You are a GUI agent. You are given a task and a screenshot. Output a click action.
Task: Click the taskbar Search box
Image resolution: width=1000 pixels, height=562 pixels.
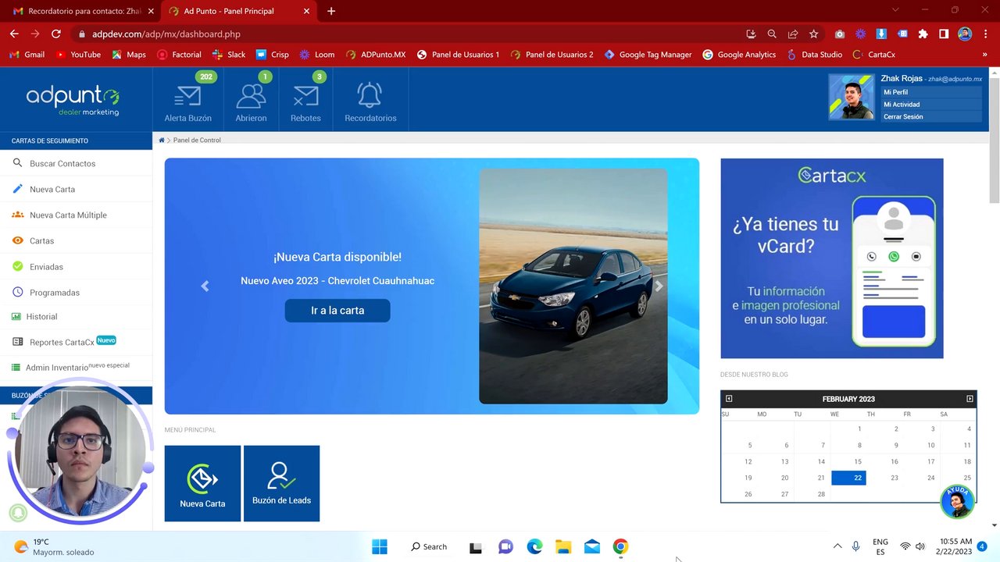coord(429,546)
